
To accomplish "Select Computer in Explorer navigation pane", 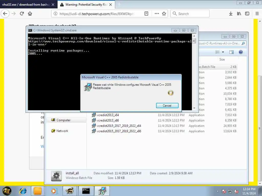I will pos(63,120).
